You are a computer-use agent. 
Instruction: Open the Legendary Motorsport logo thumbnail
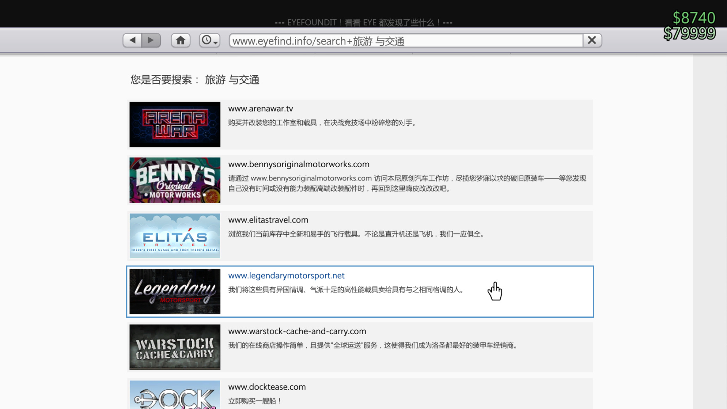coord(175,292)
